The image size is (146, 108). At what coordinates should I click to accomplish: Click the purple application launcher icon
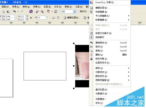click(x=31, y=11)
